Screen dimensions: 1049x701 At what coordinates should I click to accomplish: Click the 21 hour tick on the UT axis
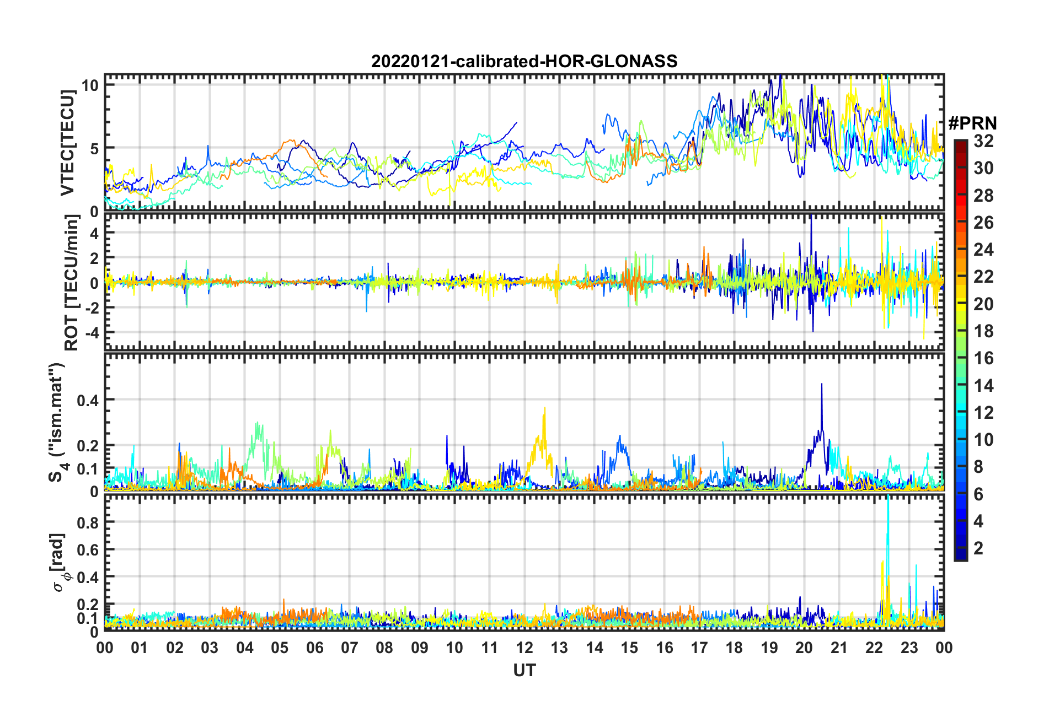[x=839, y=647]
